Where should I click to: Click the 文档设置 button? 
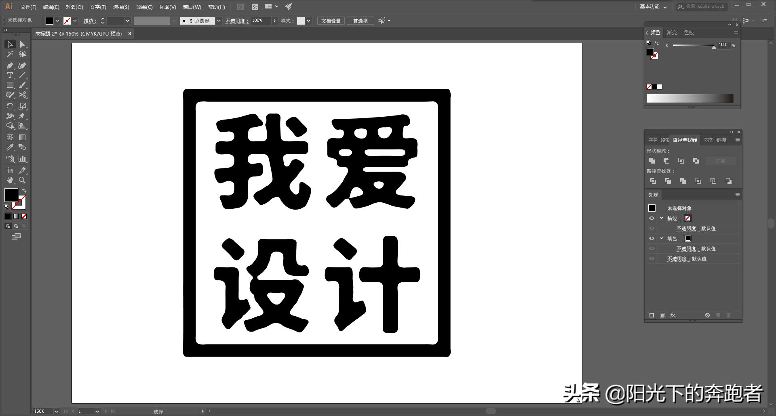tap(331, 20)
